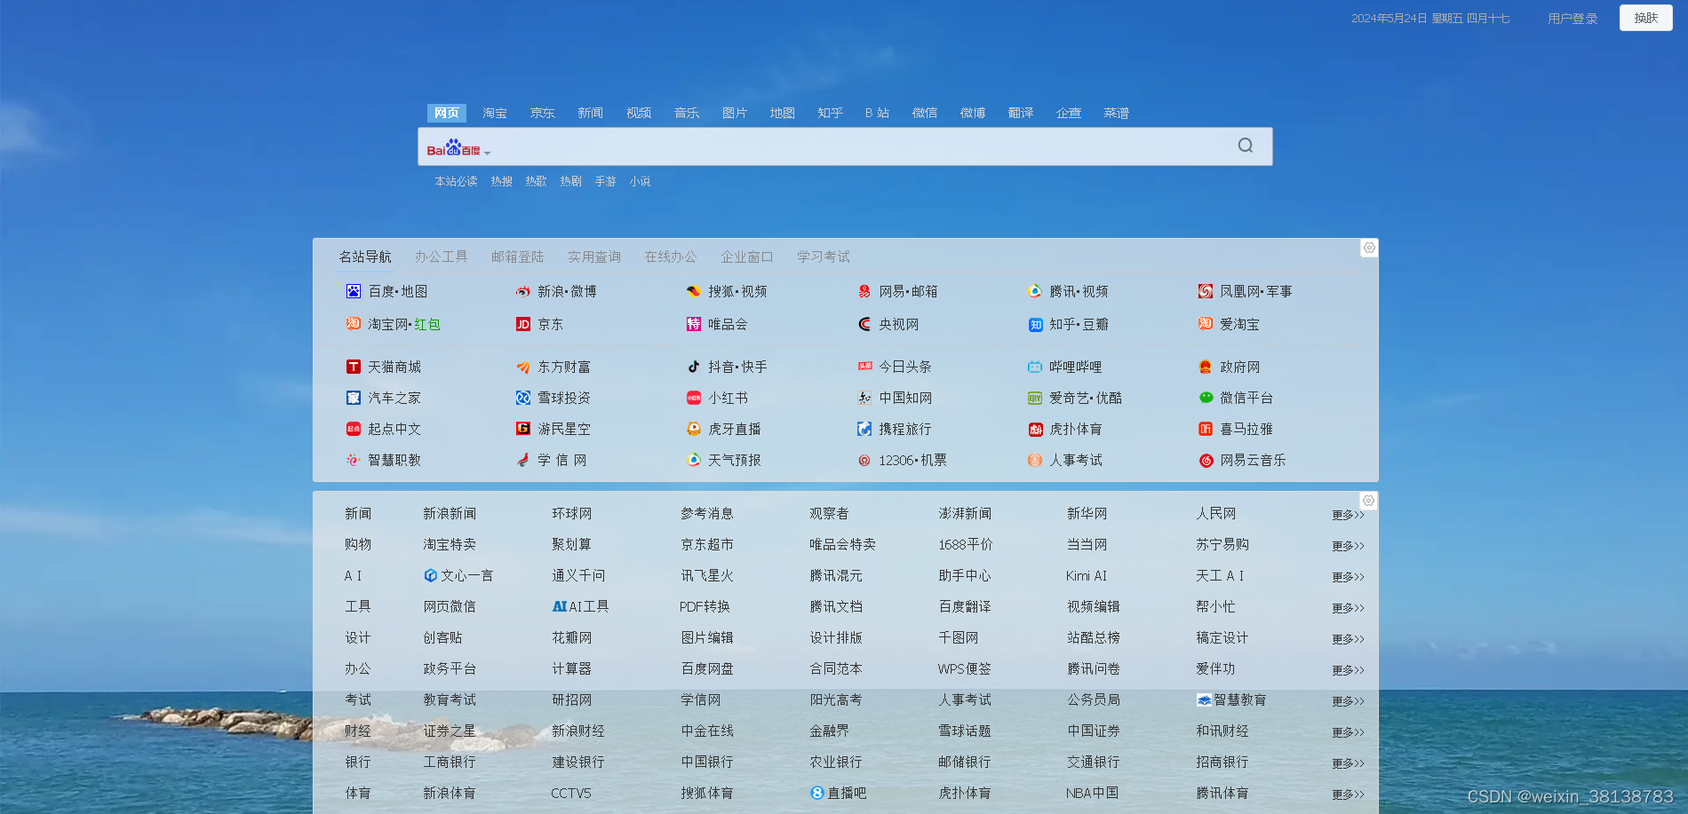Image resolution: width=1688 pixels, height=814 pixels.
Task: Select the 淘宝 search tab
Action: 495,113
